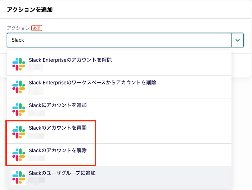
Task: Click the Slack icon beside 'Slackにアカウントを追加'
Action: point(19,110)
